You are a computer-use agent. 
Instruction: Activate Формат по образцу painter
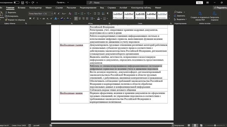pos(15,20)
